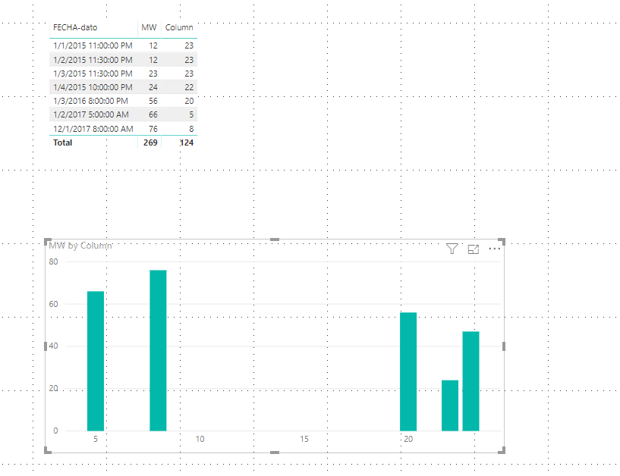Select the row 1/1/2015 11:00:00 PM
This screenshot has height=476, width=620.
pyautogui.click(x=123, y=45)
